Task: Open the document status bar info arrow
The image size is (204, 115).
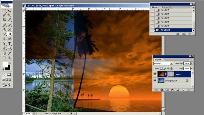Action: coord(71,114)
